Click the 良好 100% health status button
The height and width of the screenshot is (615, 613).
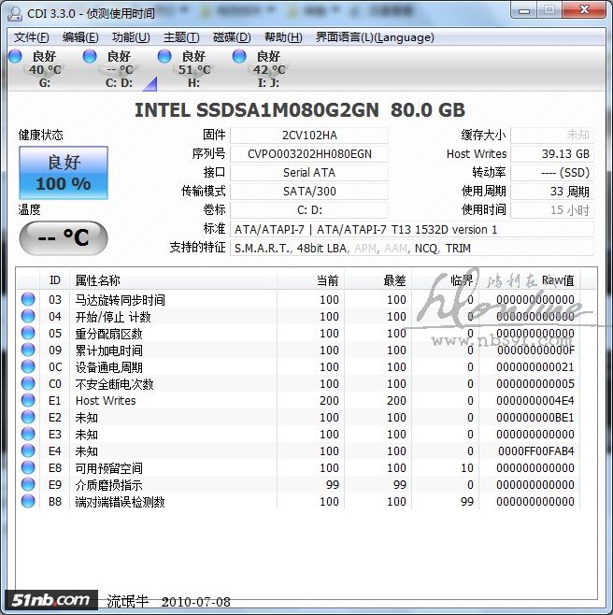click(64, 173)
